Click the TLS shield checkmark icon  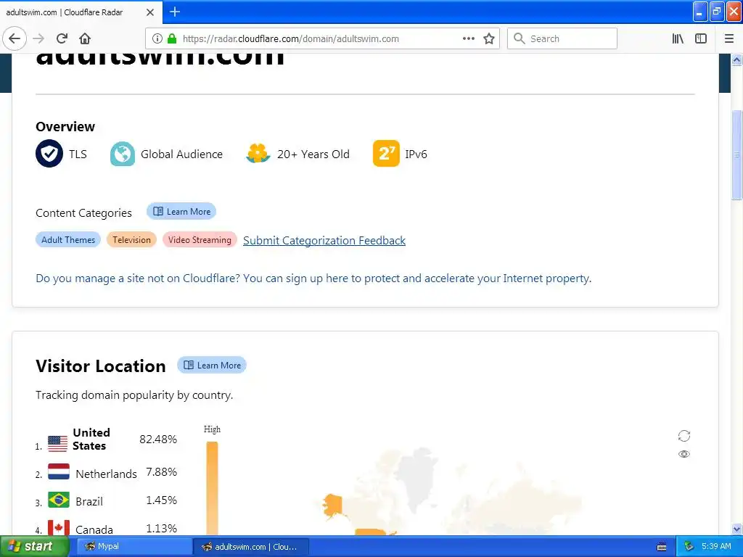(x=49, y=154)
